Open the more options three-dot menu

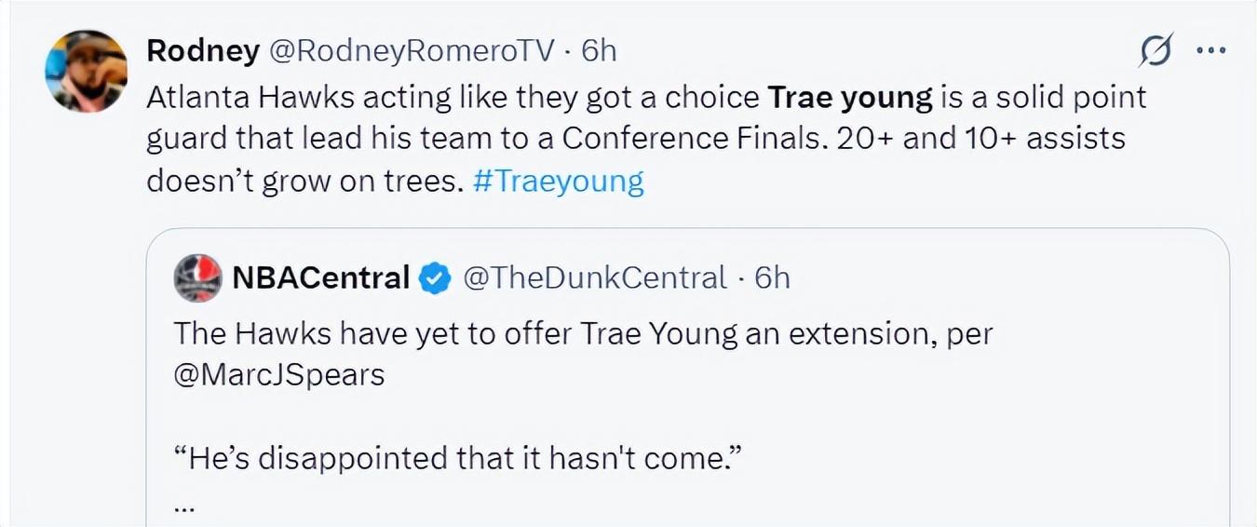point(1210,50)
